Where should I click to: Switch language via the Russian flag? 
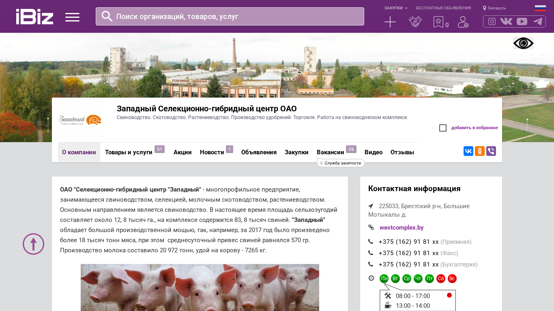[x=540, y=8]
